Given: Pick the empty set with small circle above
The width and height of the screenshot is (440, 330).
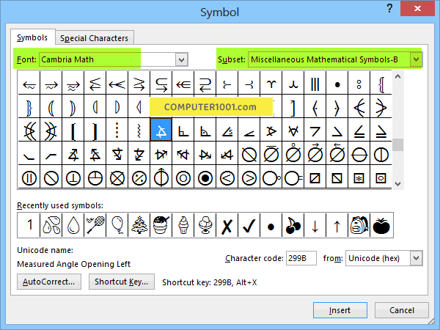Looking at the screenshot, I should tap(293, 153).
